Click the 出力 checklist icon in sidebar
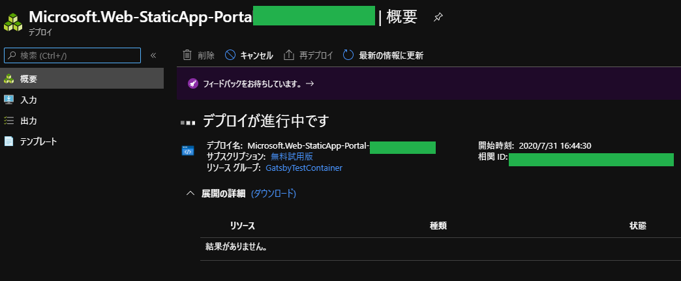Screen dimensions: 681x281 pos(8,121)
